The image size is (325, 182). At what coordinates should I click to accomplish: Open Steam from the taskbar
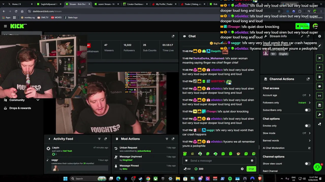(x=140, y=179)
